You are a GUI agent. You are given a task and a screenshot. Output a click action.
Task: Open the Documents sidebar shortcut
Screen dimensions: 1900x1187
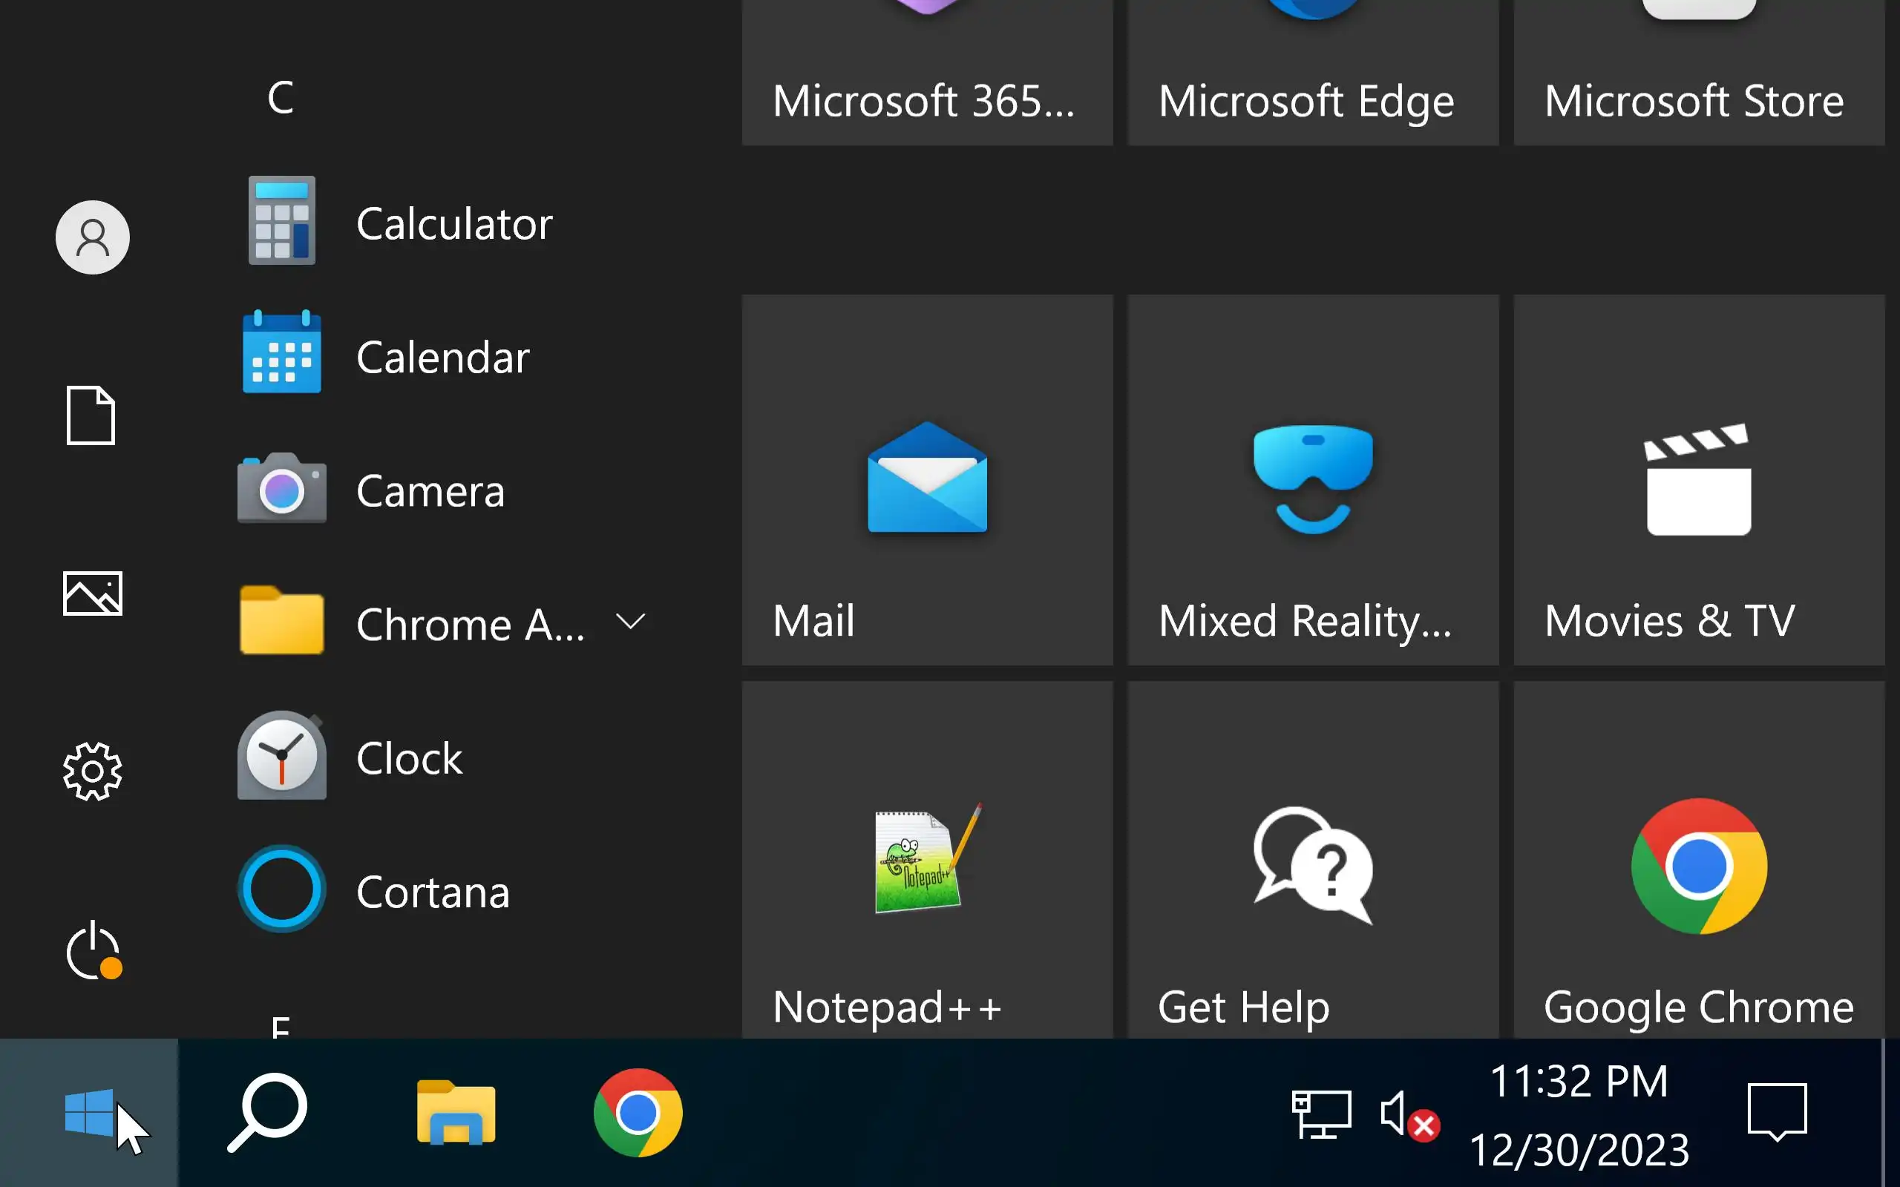[x=91, y=415]
